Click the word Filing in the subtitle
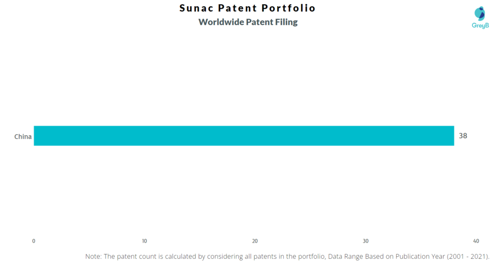The height and width of the screenshot is (264, 496). 286,22
